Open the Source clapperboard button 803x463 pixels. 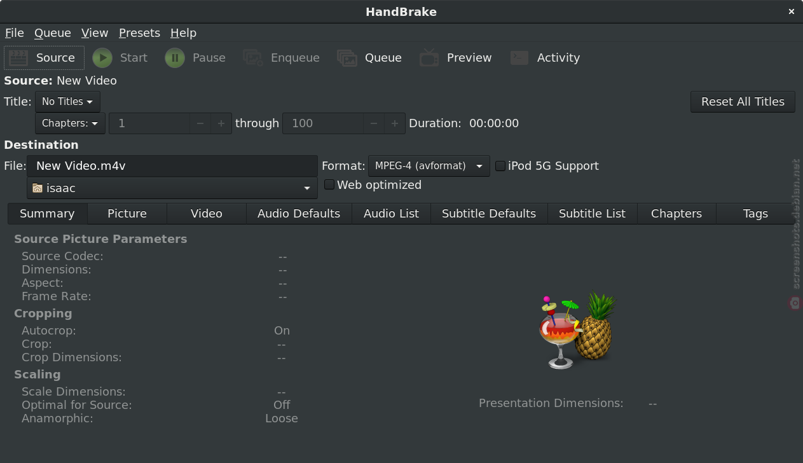44,58
